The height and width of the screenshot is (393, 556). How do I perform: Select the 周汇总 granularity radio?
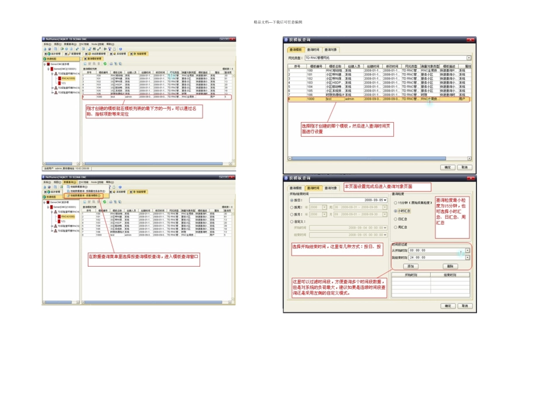coord(396,227)
